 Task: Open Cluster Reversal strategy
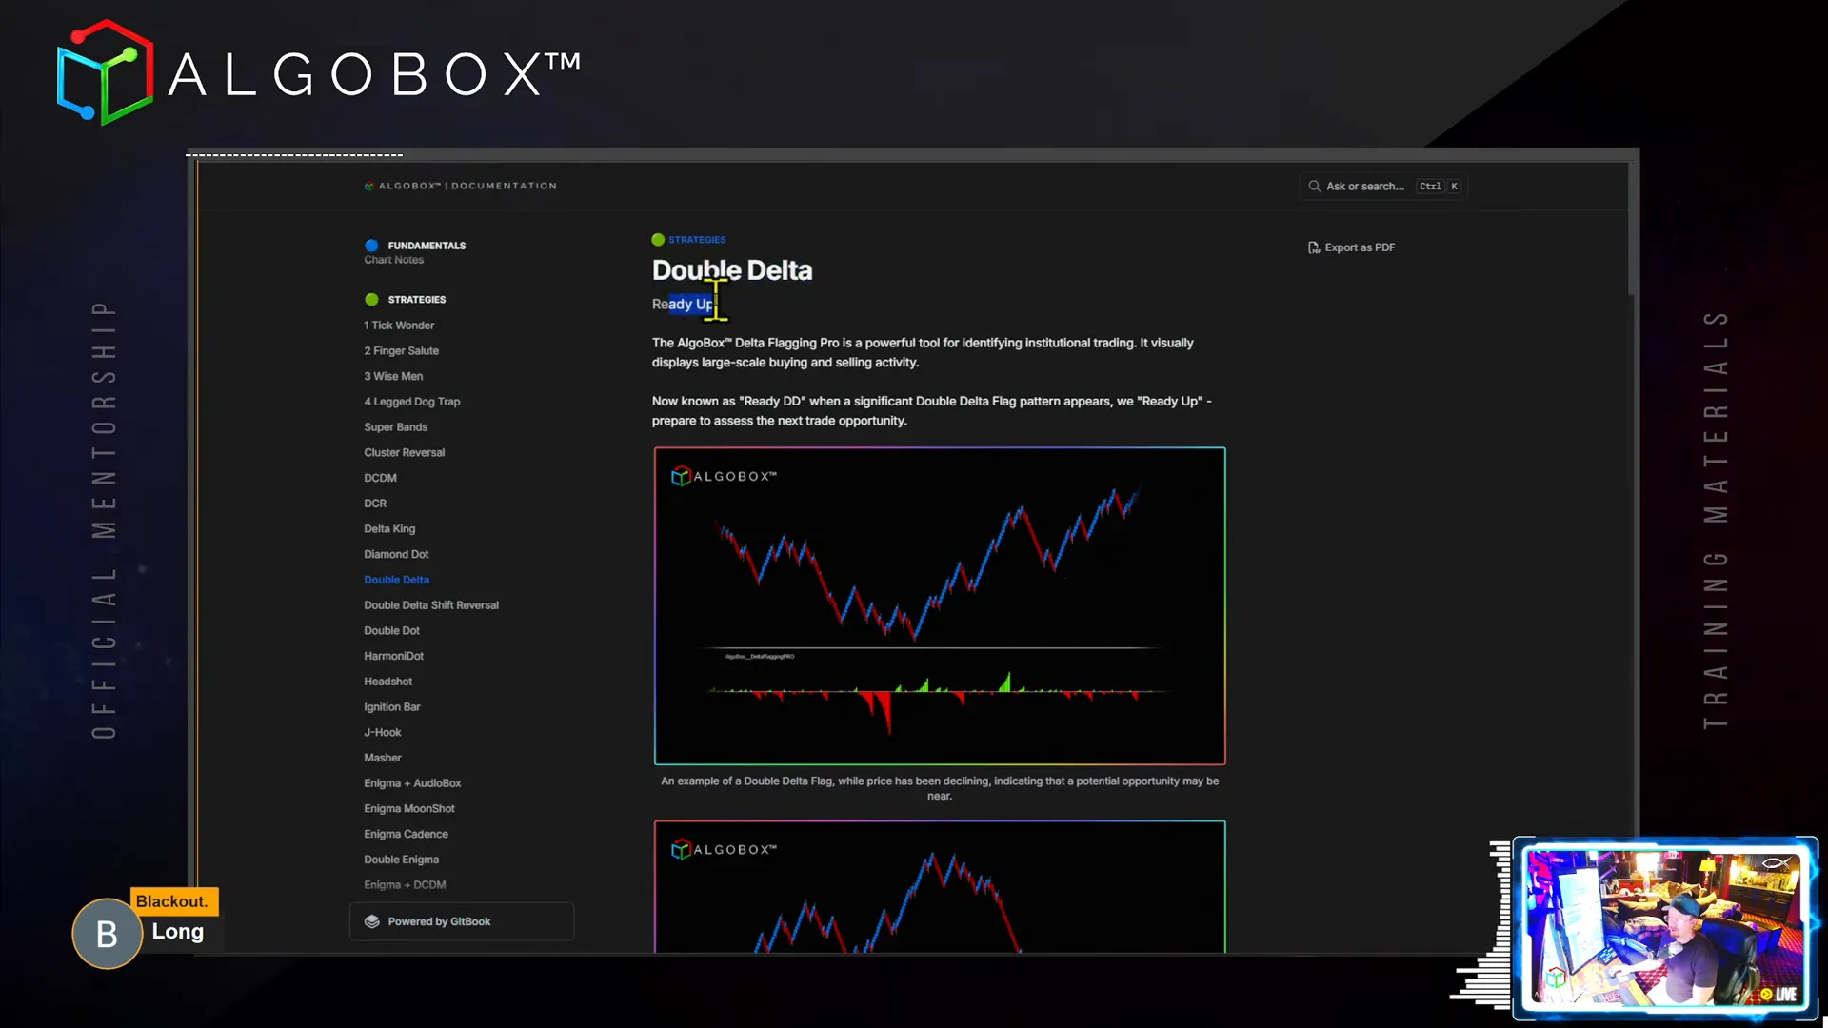(404, 453)
